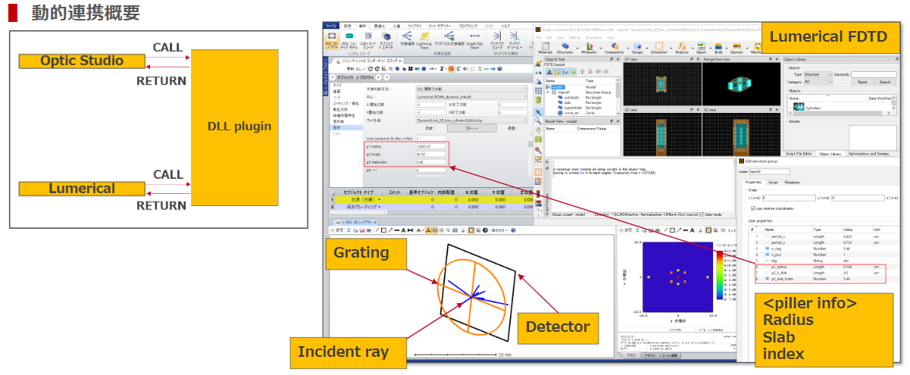Select the magnifier zoom tool in Lumerical sidebar
Viewport: 910px width, 375px height.
[538, 120]
